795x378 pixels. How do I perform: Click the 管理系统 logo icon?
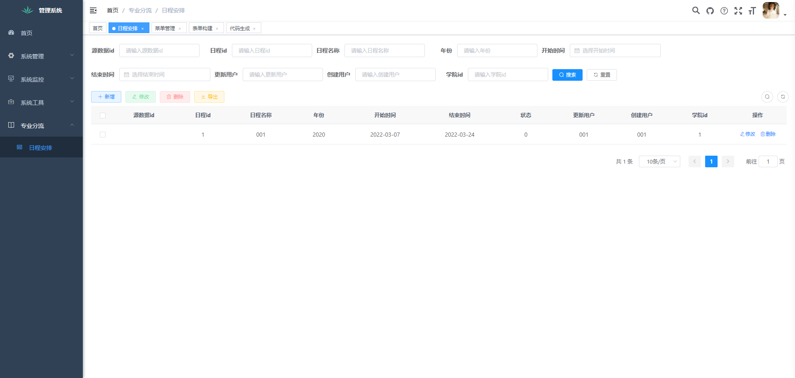(x=27, y=10)
